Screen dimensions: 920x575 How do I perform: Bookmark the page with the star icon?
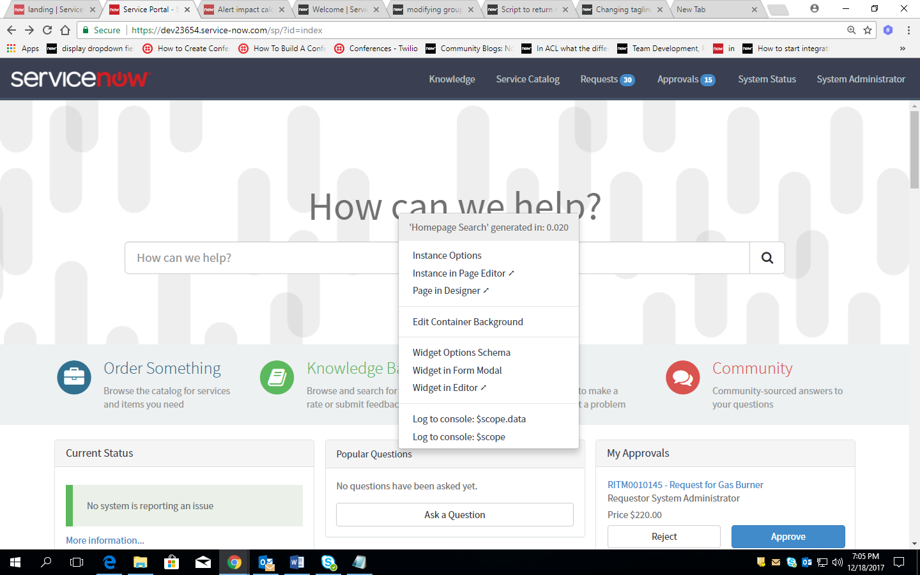pos(867,29)
